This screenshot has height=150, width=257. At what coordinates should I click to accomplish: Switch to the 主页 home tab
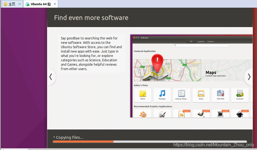pyautogui.click(x=12, y=4)
